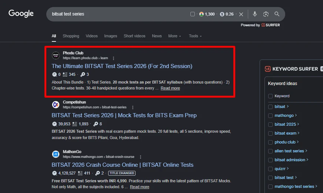This screenshot has height=193, width=323.
Task: Click the word count icon beside 1,893
Action: [x=74, y=124]
